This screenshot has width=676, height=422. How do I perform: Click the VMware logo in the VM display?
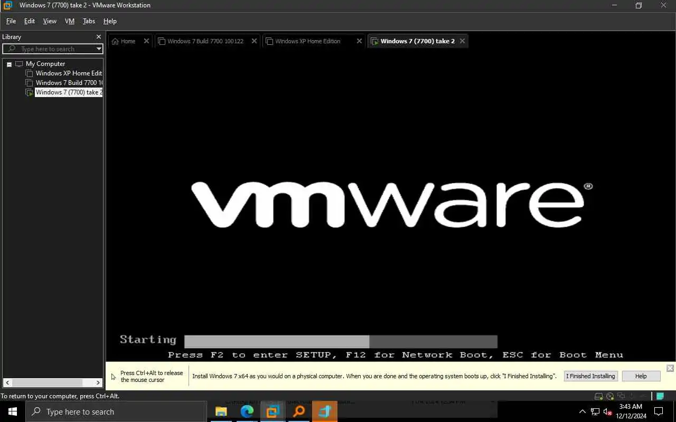click(391, 205)
